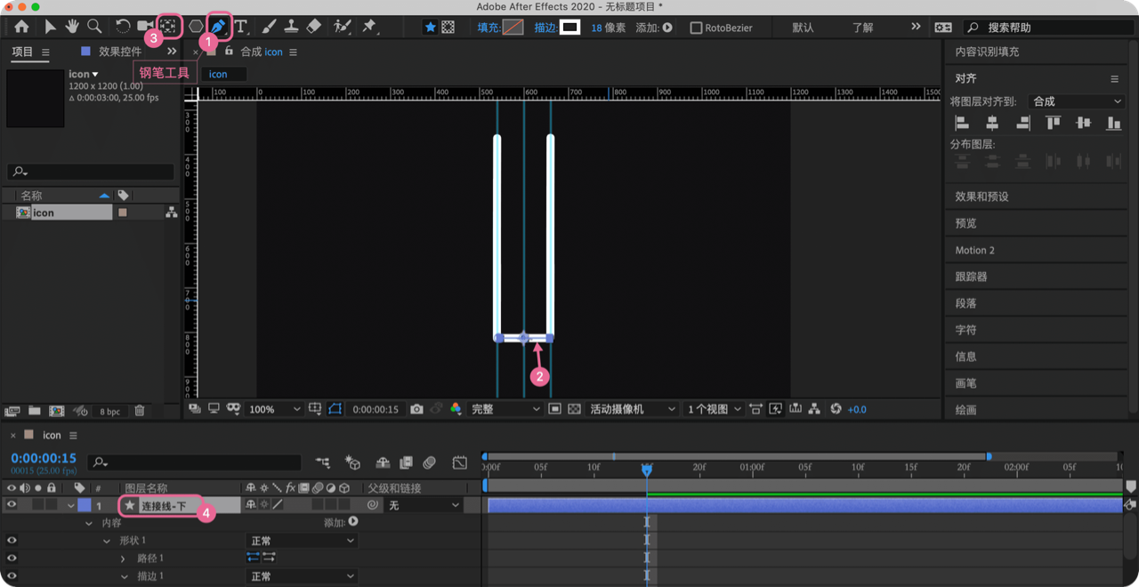1139x587 pixels.
Task: Click the Draft 3D icon in the timeline
Action: (352, 462)
